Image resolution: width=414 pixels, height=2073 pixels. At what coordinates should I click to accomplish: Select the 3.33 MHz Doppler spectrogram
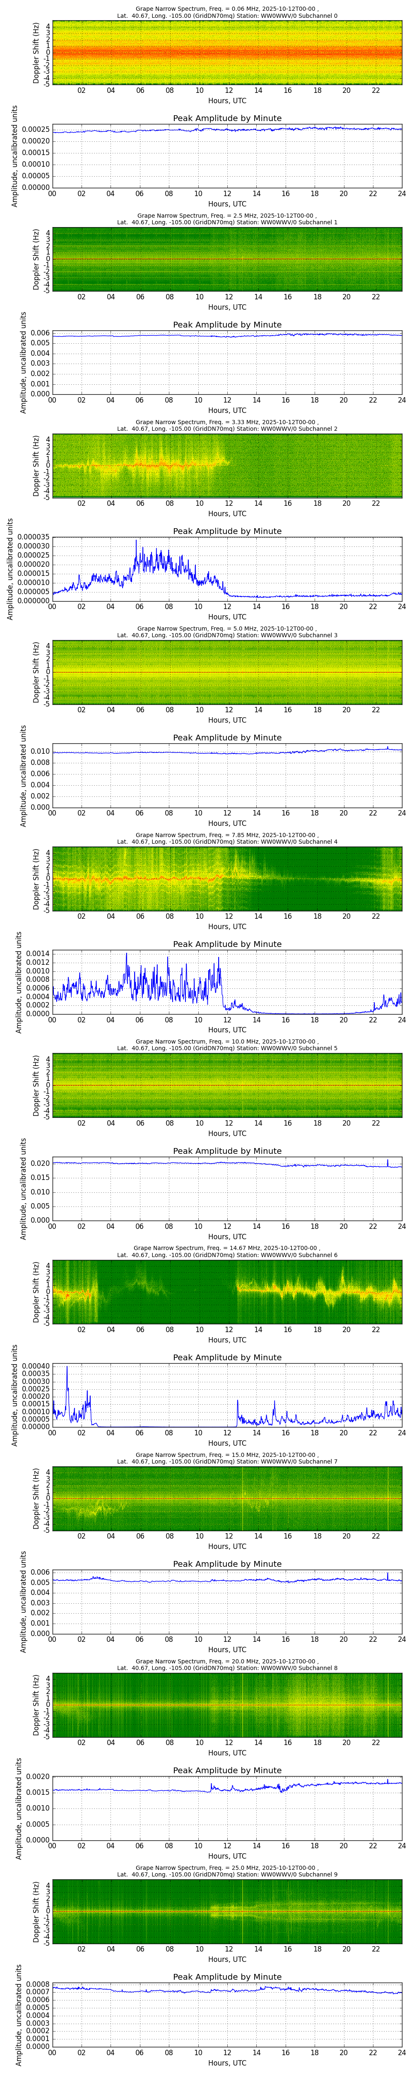[x=227, y=466]
